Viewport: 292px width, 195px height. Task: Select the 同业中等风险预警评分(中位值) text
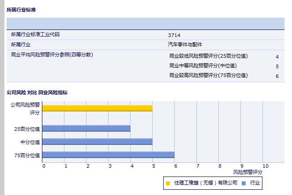click(203, 66)
